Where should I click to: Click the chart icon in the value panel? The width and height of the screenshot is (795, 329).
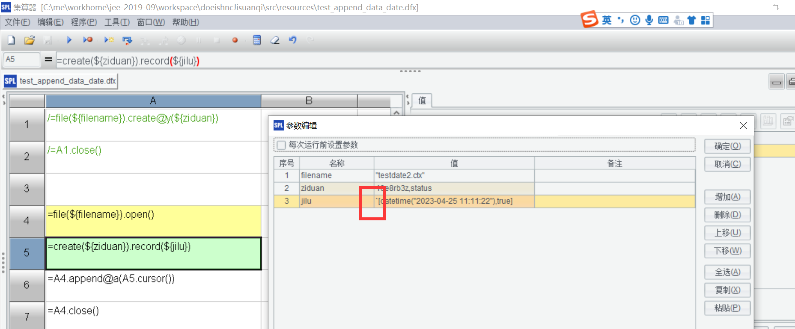pos(768,121)
